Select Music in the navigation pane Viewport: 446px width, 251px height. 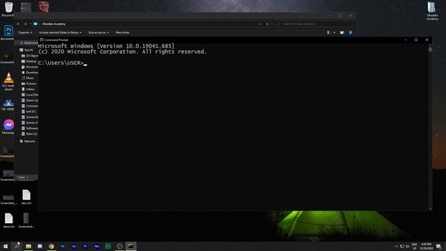click(28, 78)
